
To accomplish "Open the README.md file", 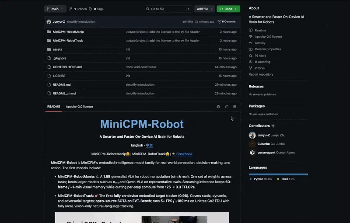I will [62, 84].
